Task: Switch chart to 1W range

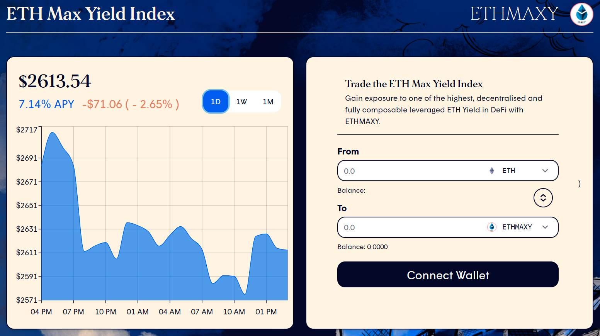Action: coord(241,102)
